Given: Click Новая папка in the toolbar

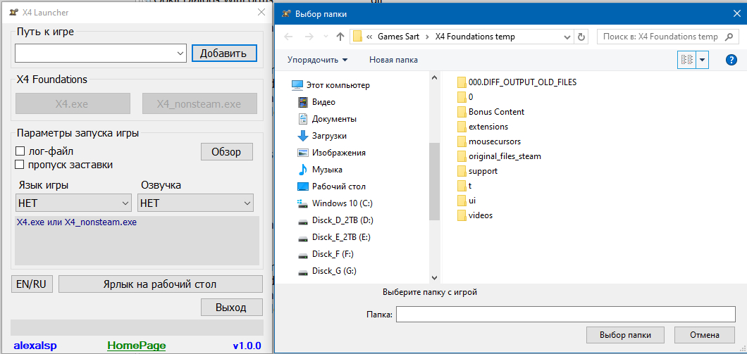Looking at the screenshot, I should [393, 60].
